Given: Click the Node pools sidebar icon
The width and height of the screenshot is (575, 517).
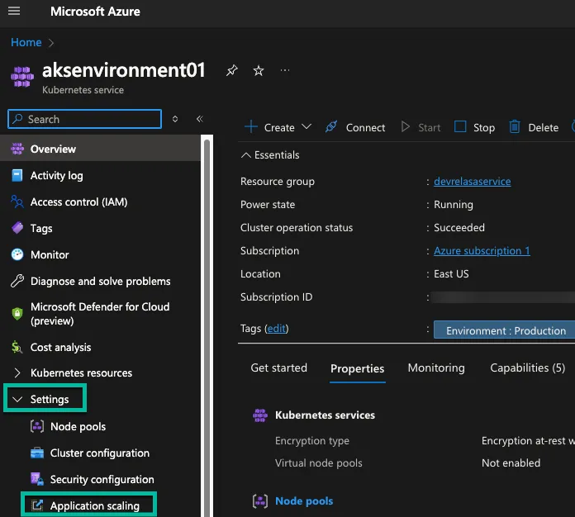Looking at the screenshot, I should (x=36, y=426).
